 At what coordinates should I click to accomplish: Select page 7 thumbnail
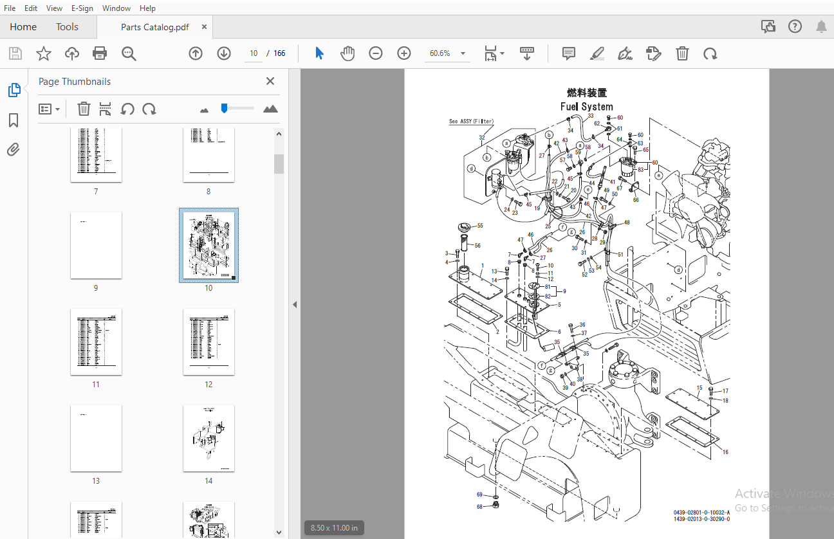96,154
